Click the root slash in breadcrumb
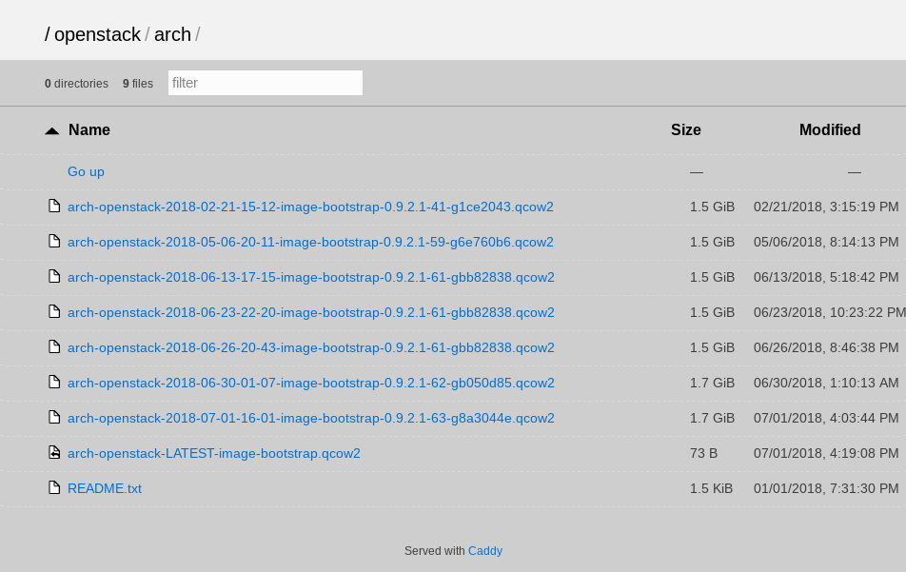Viewport: 906px width, 572px height. point(48,34)
